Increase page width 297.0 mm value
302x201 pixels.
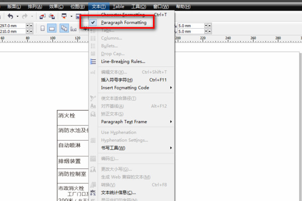(x=31, y=26)
